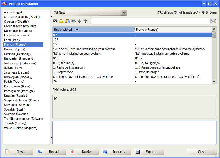Select Farsi (Iran) language
220x158 pixels.
tap(12, 40)
